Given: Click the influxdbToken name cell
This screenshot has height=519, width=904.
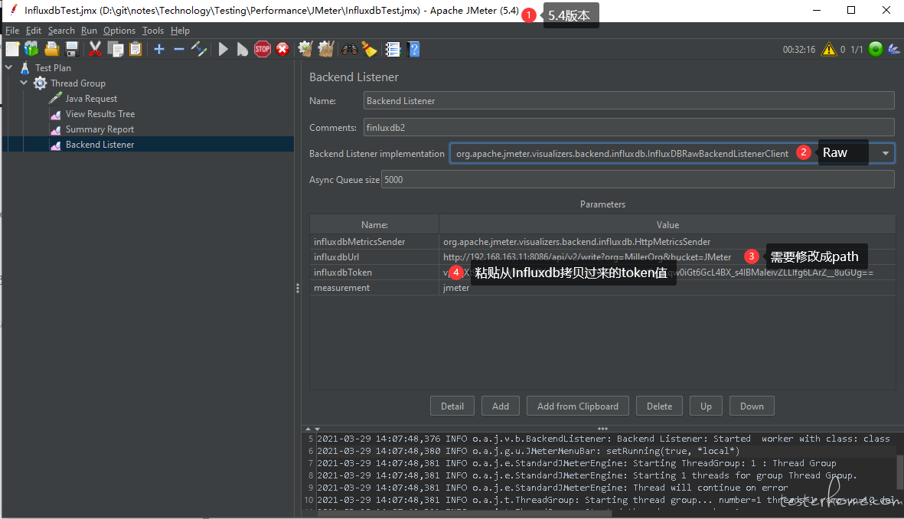Looking at the screenshot, I should tap(374, 273).
